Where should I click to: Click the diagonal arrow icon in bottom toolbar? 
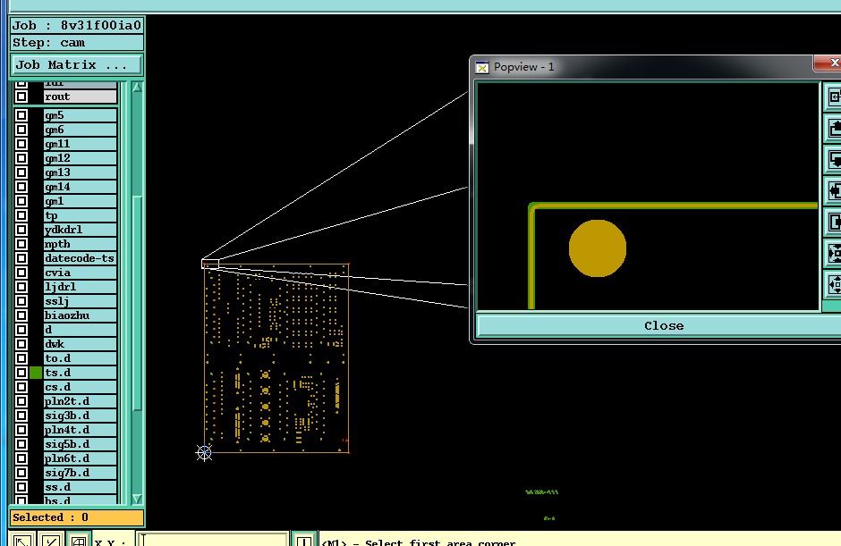pyautogui.click(x=22, y=540)
